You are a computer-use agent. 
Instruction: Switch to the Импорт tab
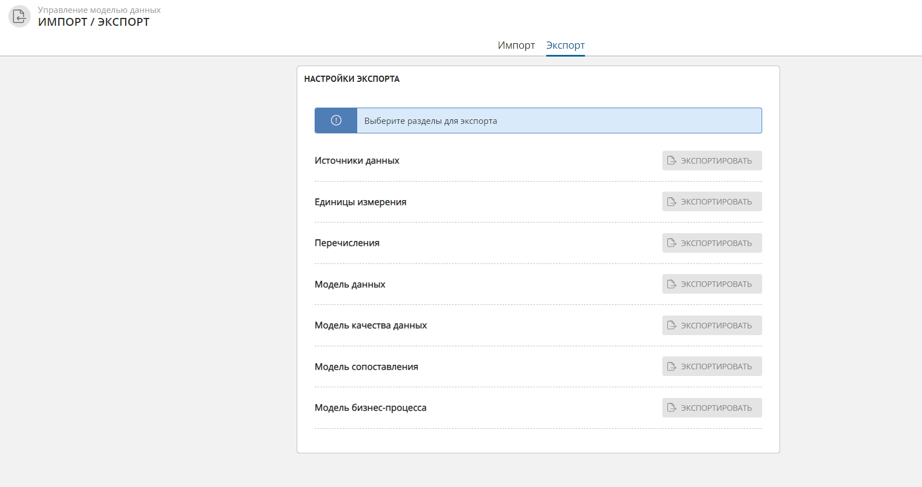pos(516,45)
